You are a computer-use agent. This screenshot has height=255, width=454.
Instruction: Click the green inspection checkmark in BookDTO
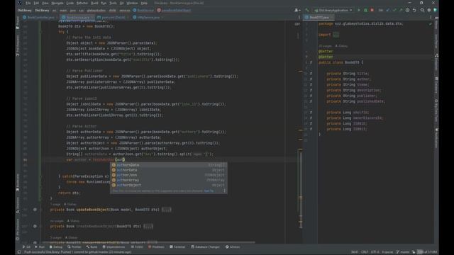431,24
